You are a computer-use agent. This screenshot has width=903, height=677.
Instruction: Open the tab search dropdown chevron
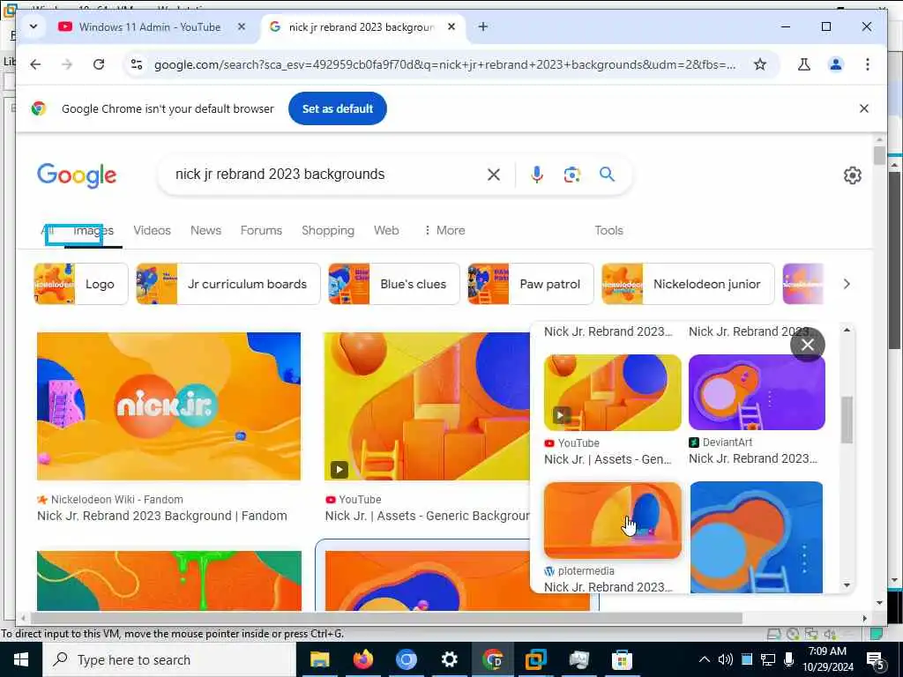click(33, 27)
